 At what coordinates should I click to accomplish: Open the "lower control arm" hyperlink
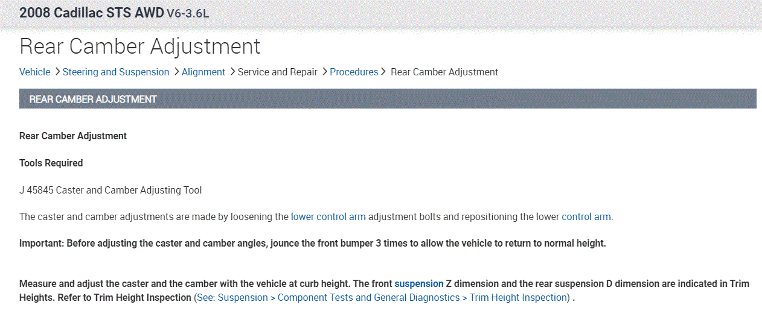click(x=328, y=216)
